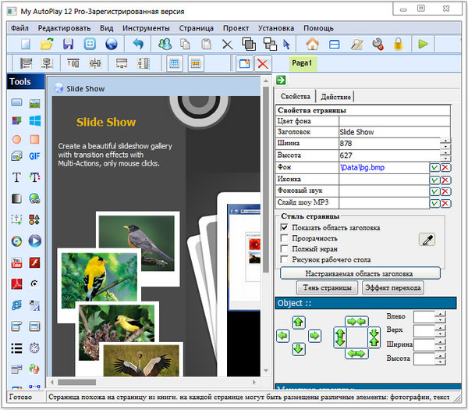Switch to the 'Действие' tab

pyautogui.click(x=335, y=97)
